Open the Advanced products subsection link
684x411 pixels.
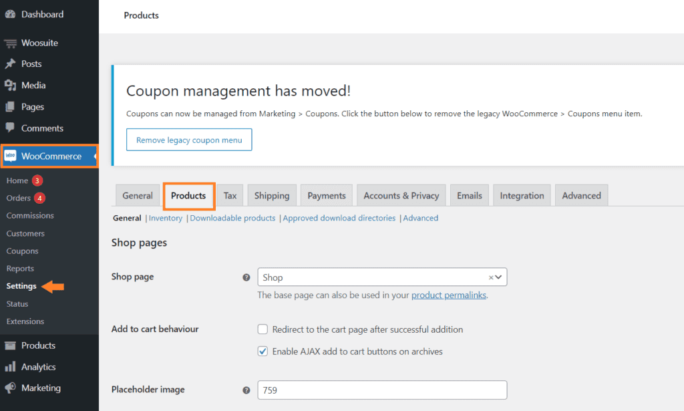pyautogui.click(x=421, y=218)
